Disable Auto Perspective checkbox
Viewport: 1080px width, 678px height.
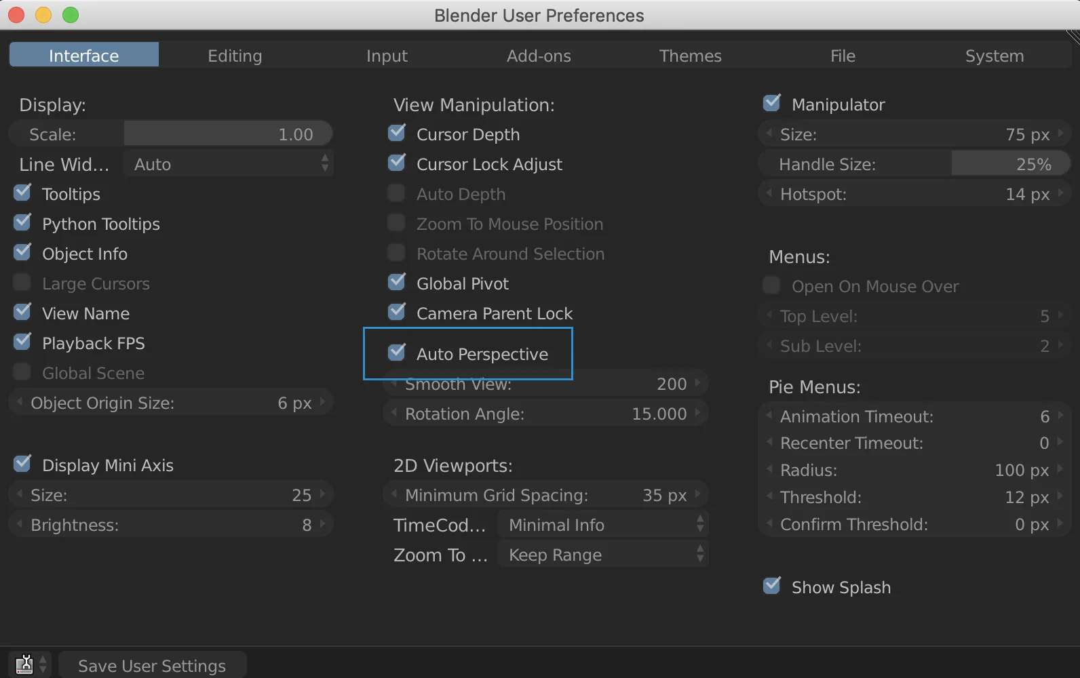[397, 353]
